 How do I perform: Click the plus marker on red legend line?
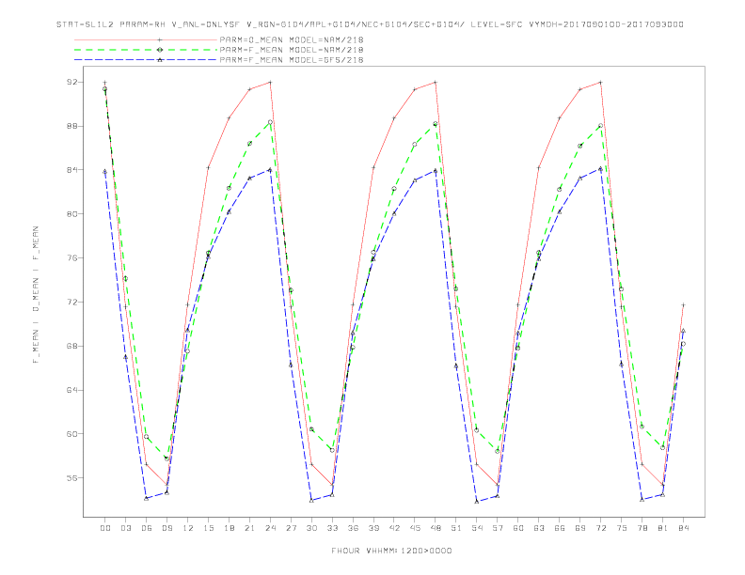pyautogui.click(x=160, y=39)
